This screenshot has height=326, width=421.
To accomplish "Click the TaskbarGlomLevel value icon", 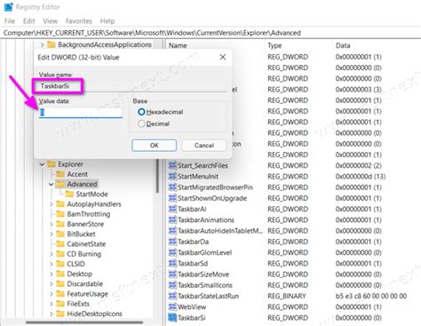I will click(x=172, y=252).
